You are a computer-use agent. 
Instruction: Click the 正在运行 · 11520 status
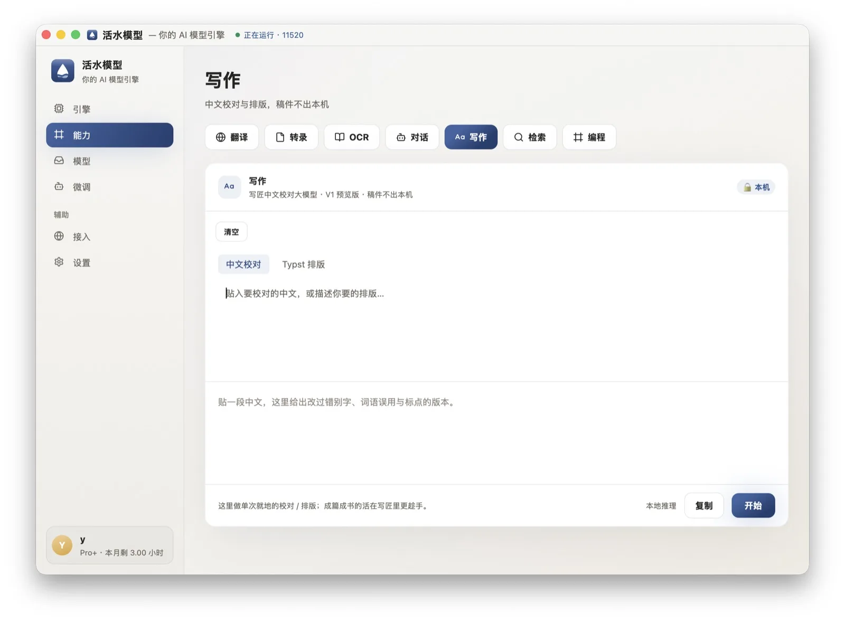pos(273,35)
